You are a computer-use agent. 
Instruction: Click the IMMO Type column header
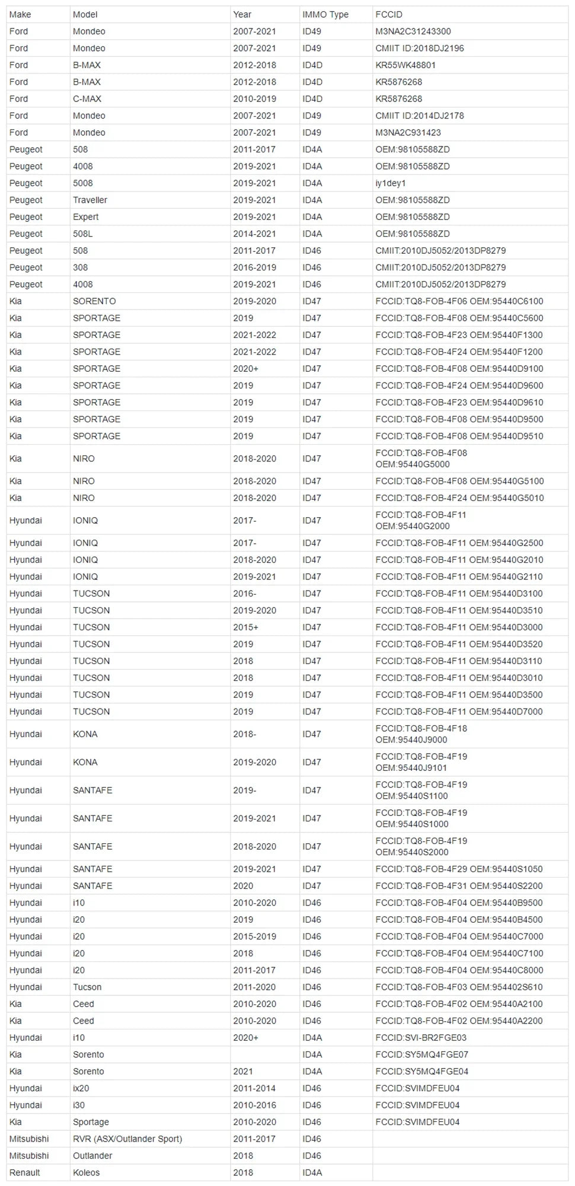click(325, 14)
